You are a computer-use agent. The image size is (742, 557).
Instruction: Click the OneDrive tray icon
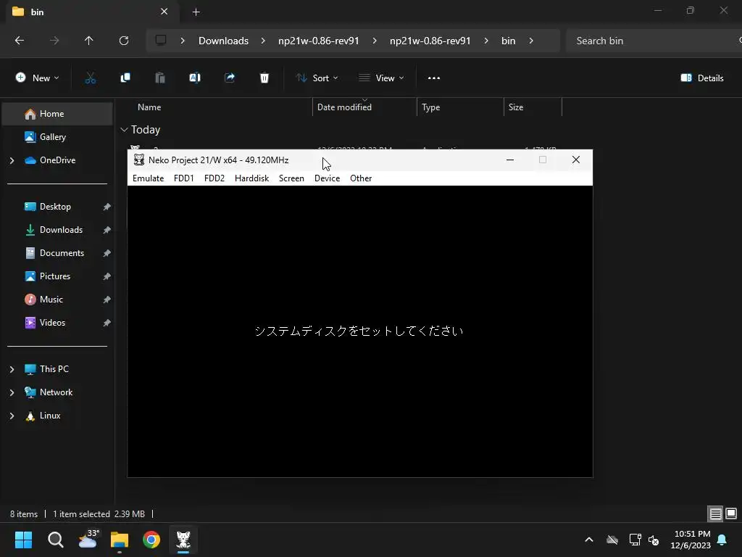pyautogui.click(x=612, y=540)
